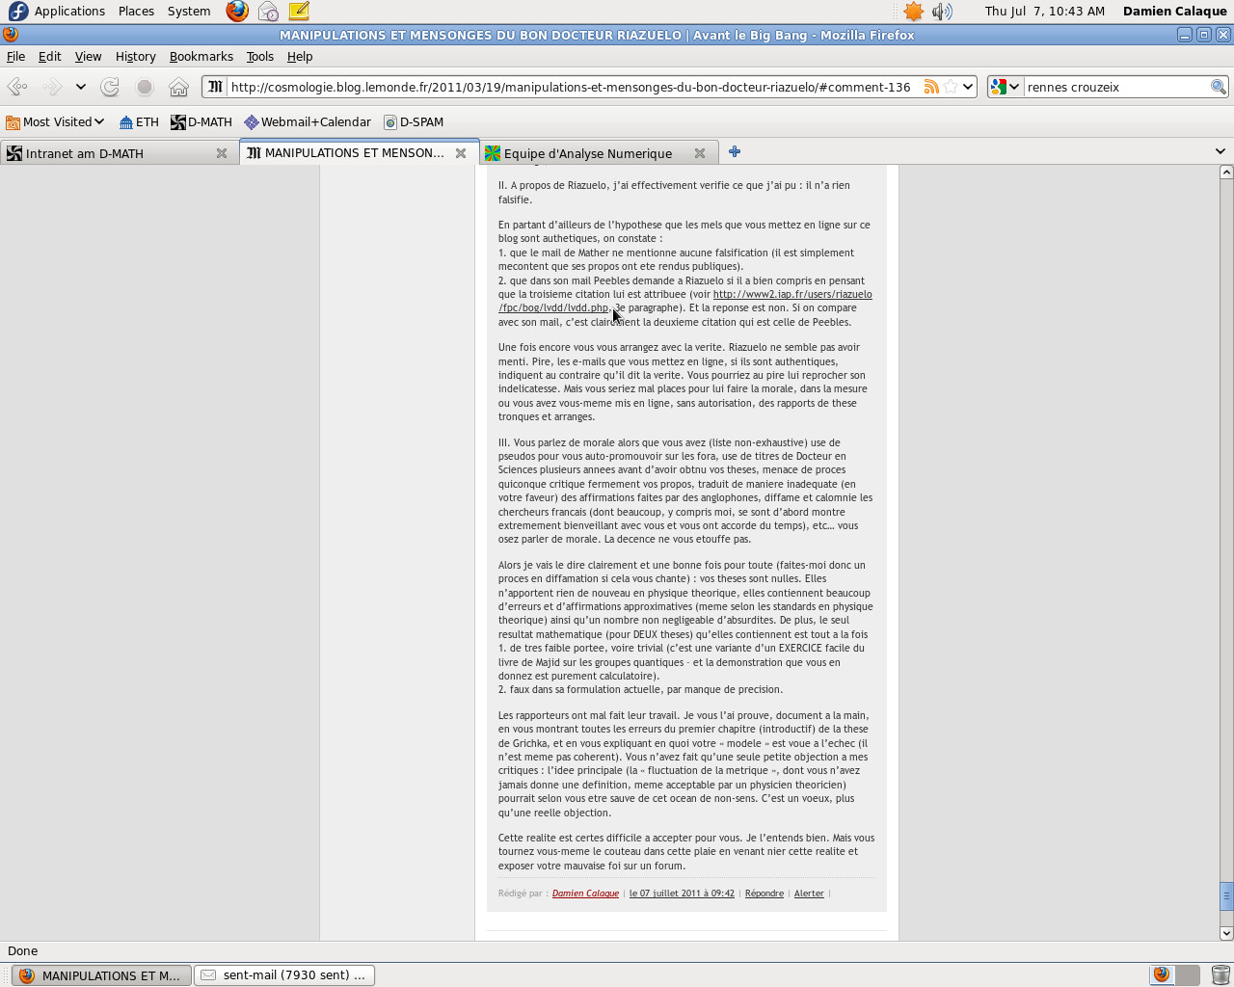Click the Damien Calaque author link
This screenshot has width=1234, height=987.
pos(585,894)
